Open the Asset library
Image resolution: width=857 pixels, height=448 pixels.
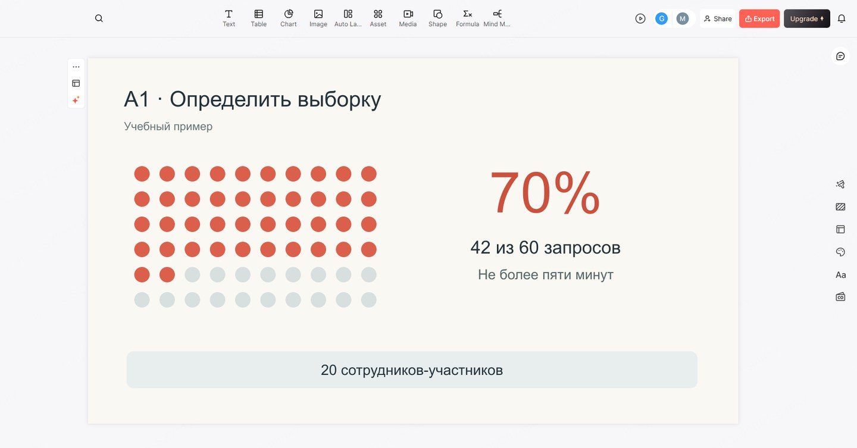(x=378, y=18)
